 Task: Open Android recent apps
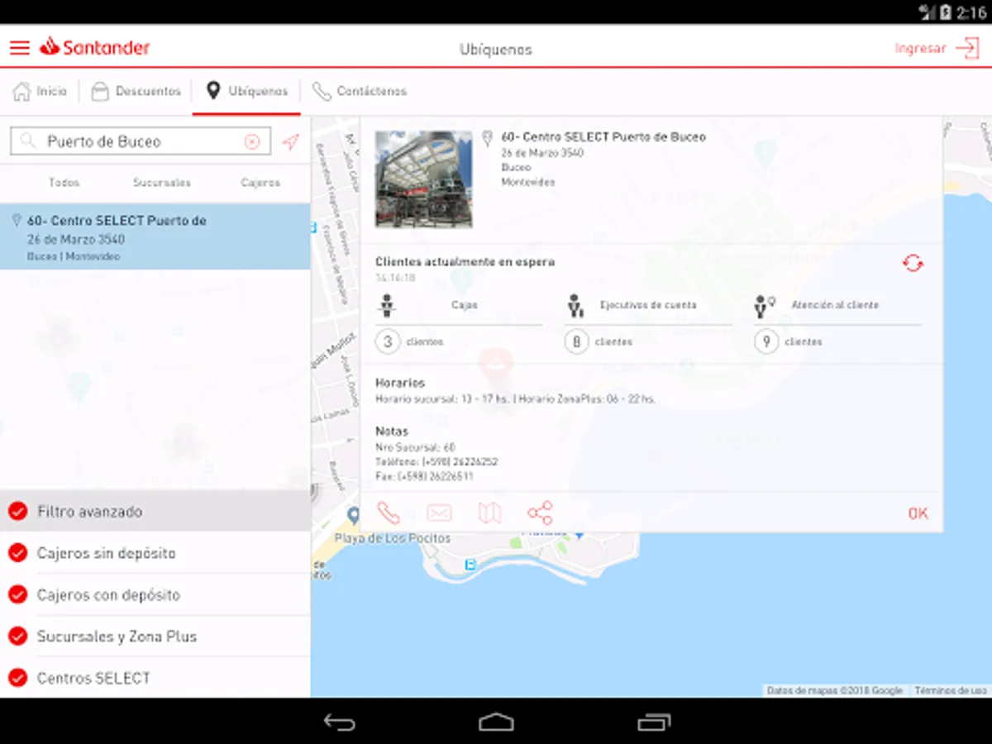coord(654,722)
